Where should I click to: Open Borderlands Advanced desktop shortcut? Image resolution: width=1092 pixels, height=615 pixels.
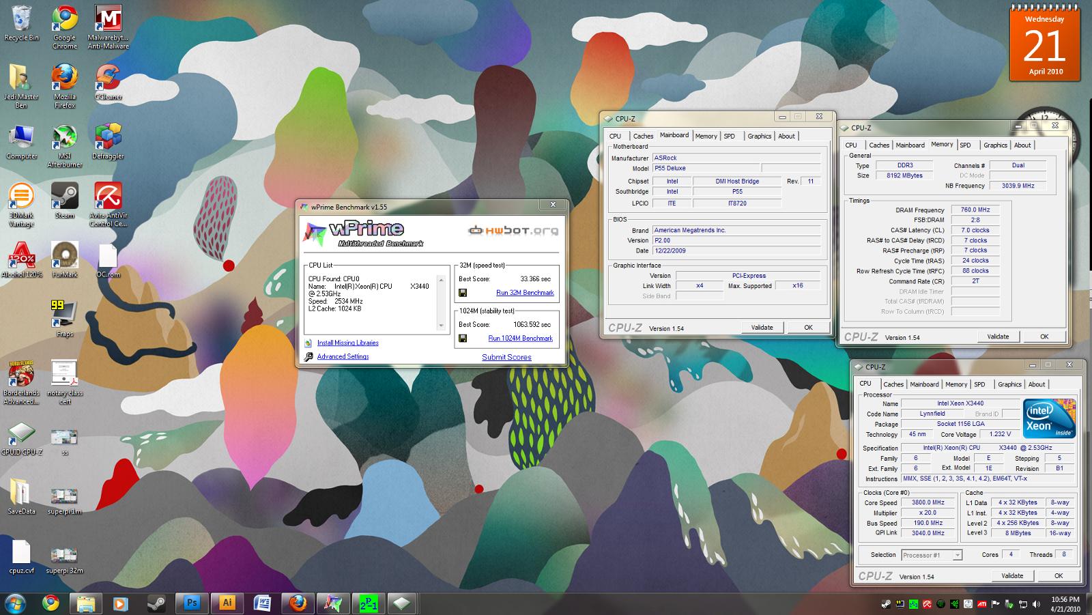tap(22, 383)
